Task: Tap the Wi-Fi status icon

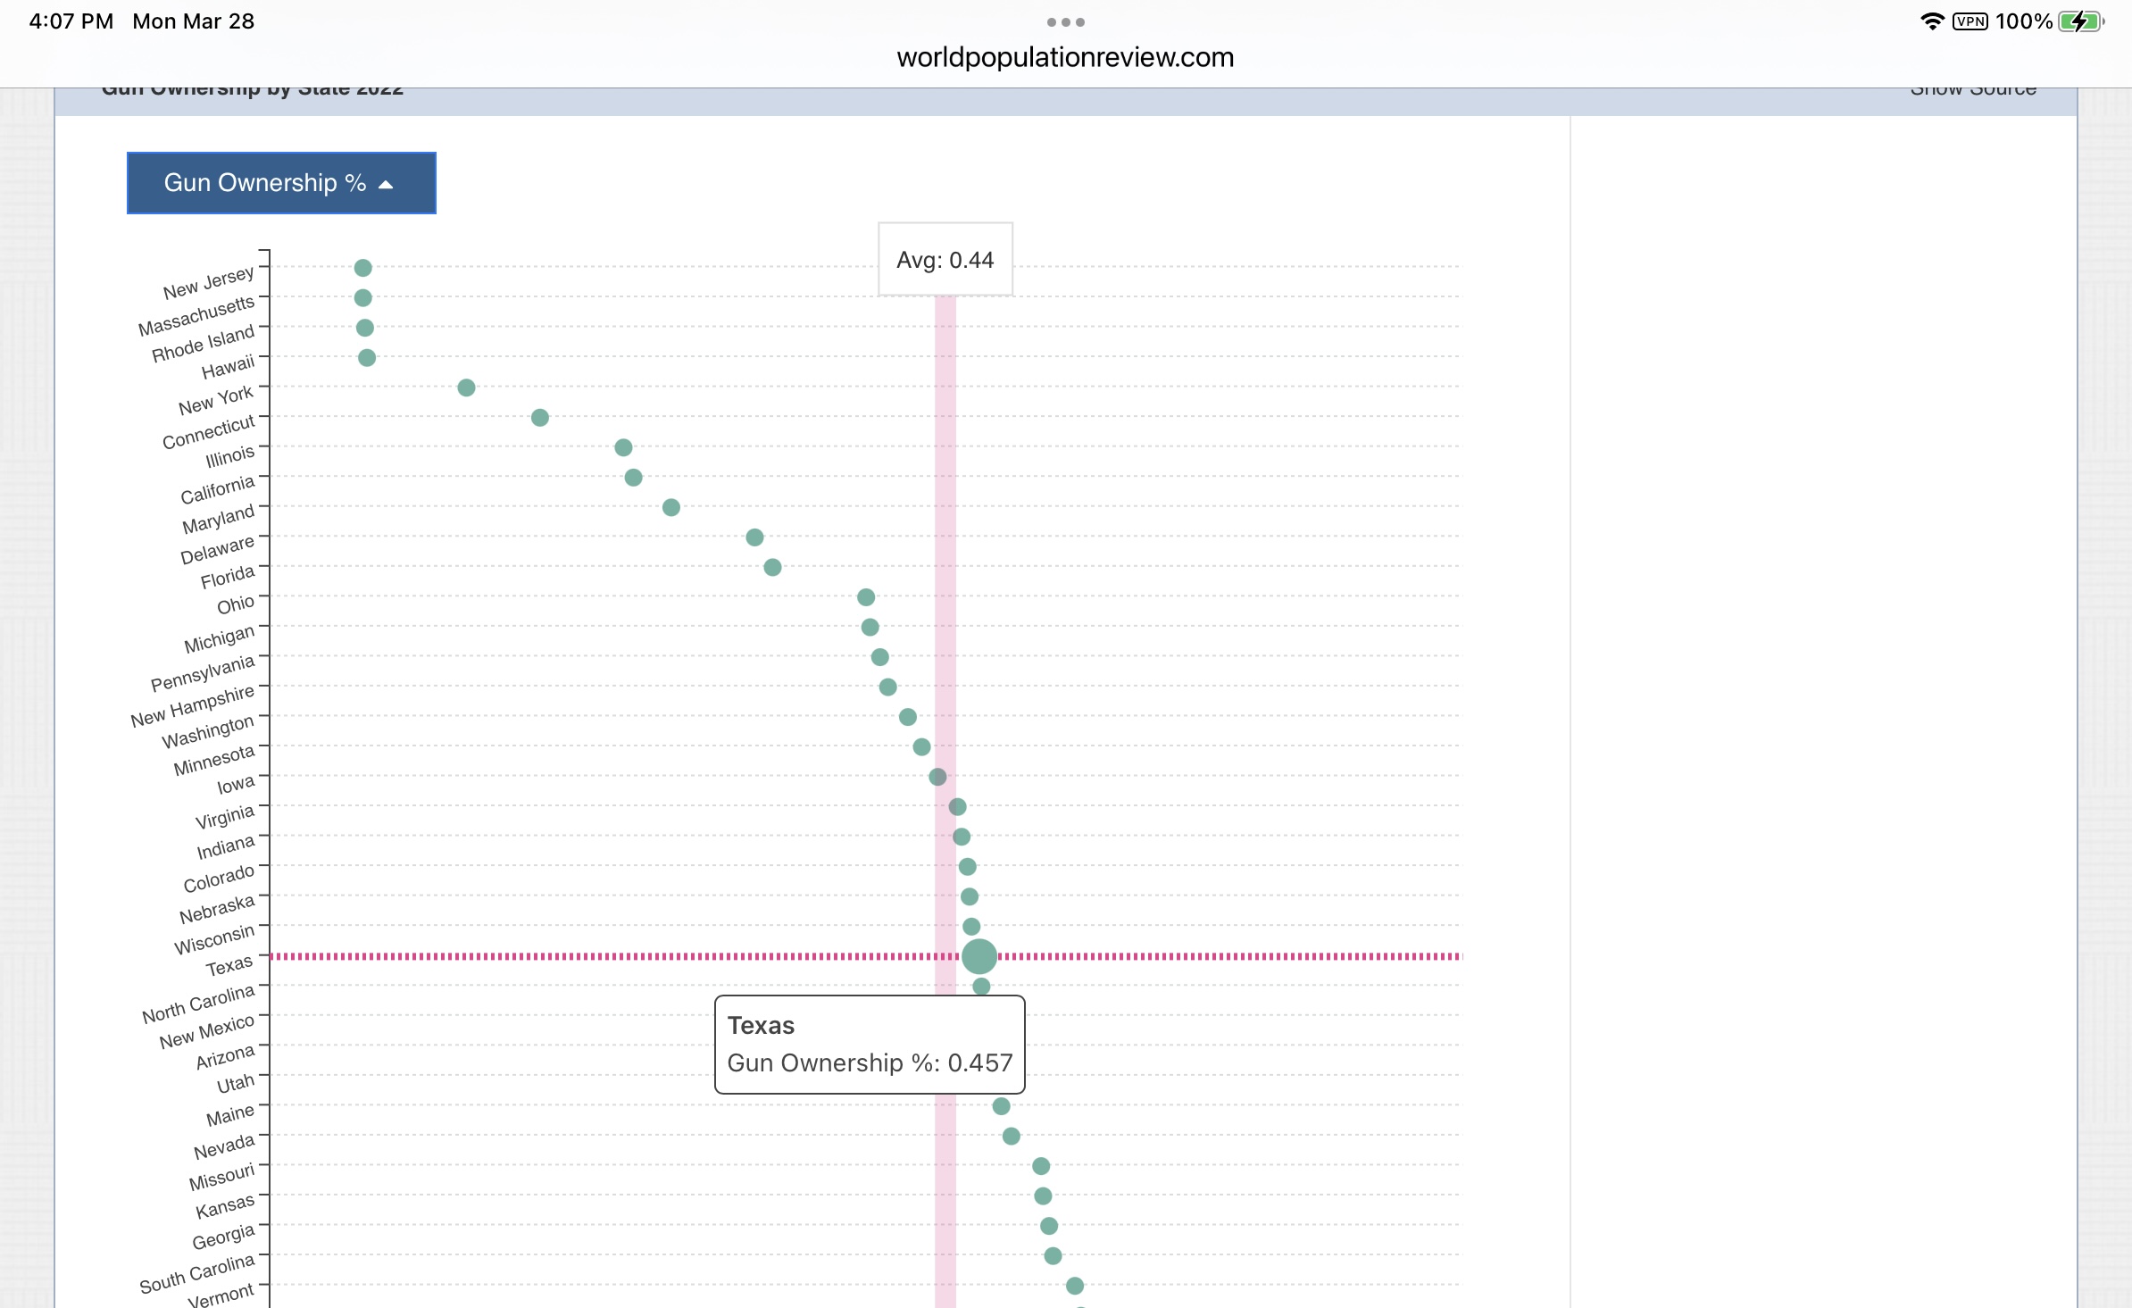Action: point(1931,21)
